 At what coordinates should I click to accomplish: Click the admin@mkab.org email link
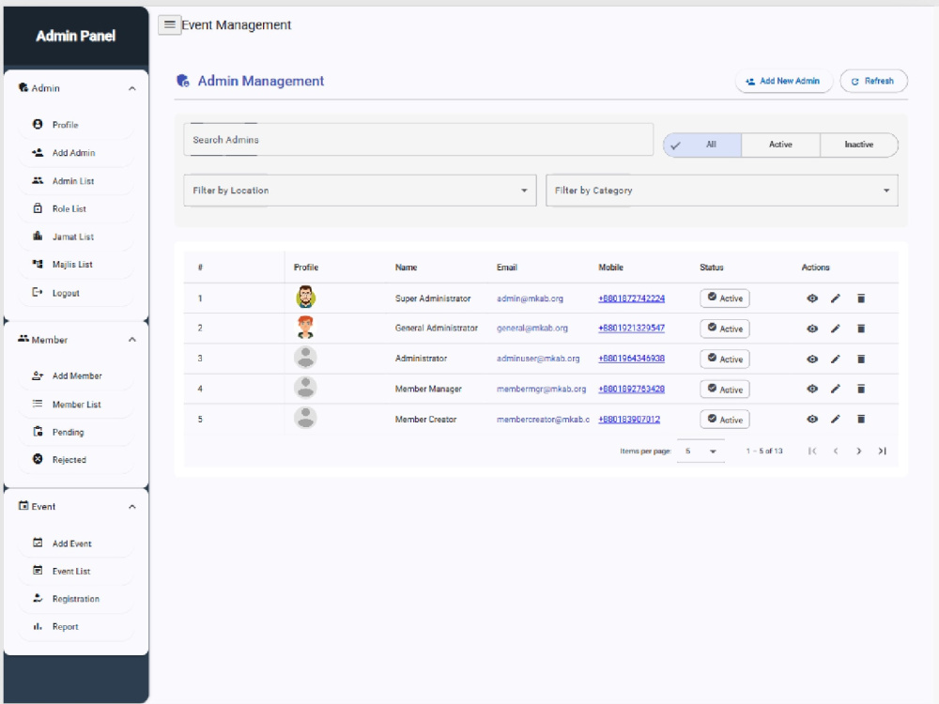[530, 298]
